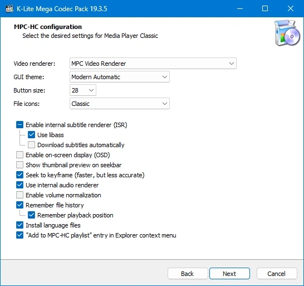Check Show thumbnail preview on seekbar
The image size is (304, 286).
coord(20,165)
